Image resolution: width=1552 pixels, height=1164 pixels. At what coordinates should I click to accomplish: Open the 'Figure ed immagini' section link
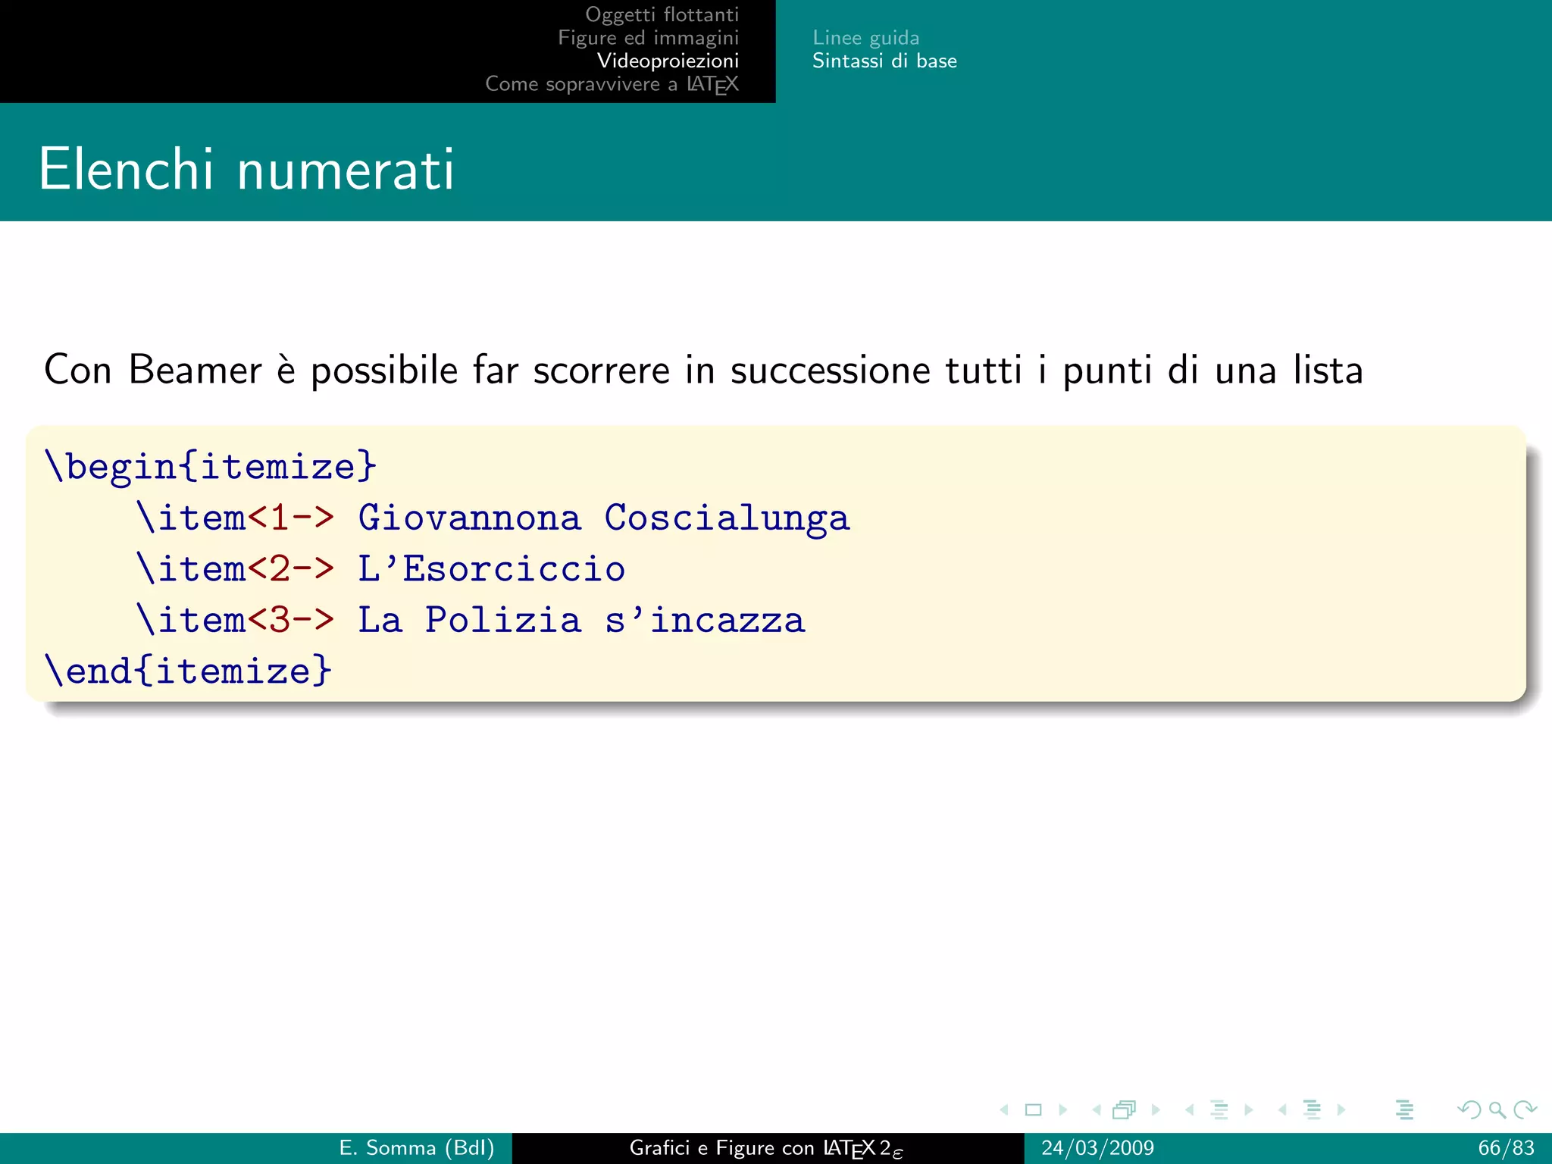point(648,38)
